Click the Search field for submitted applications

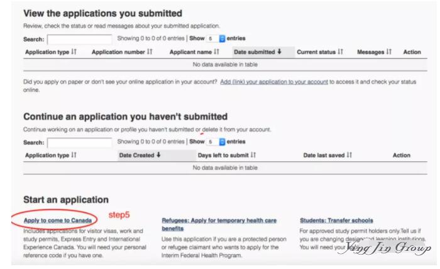80,40
